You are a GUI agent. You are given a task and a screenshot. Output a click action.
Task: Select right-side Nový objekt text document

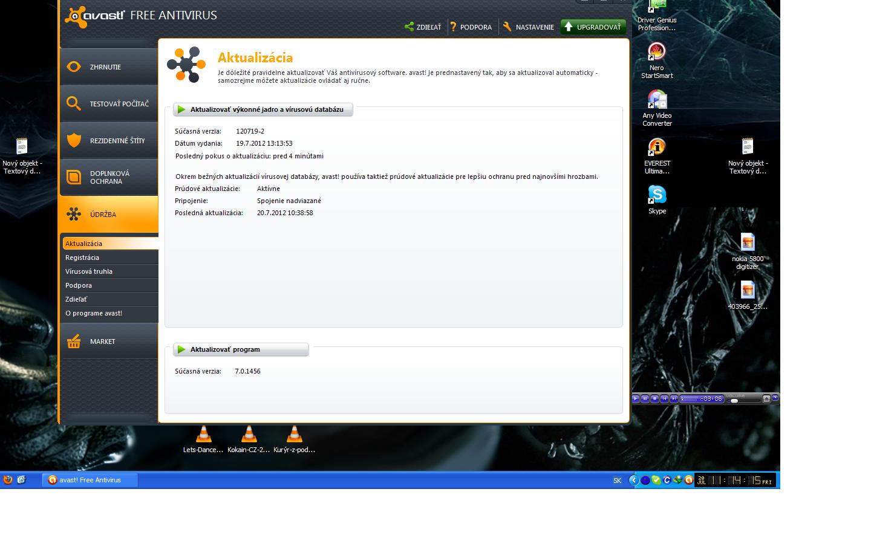point(748,156)
